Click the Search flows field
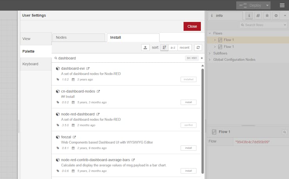 click(x=262, y=25)
